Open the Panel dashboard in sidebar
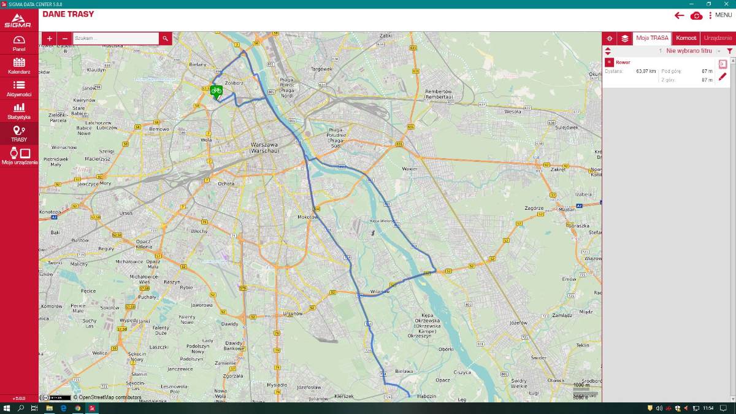The width and height of the screenshot is (736, 414). [19, 43]
